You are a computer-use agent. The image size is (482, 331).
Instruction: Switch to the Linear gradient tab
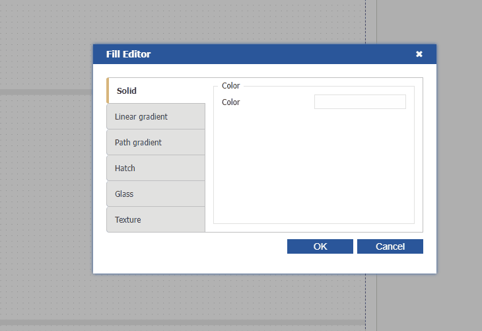[x=156, y=116]
